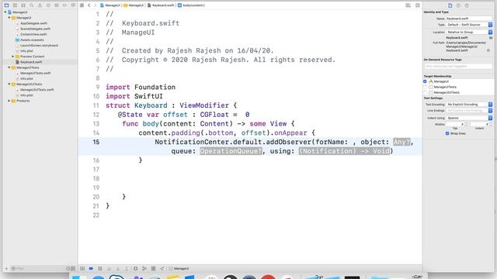Add an editor pane on the right
Viewport: 497px width, 279px height.
(418, 5)
